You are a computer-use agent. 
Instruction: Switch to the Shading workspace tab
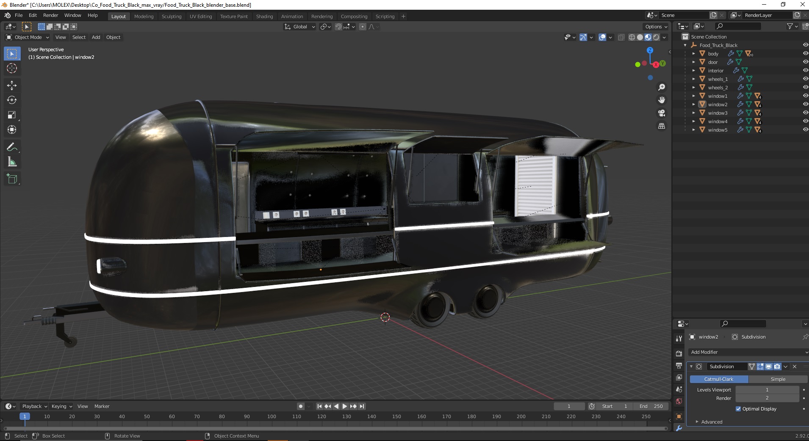pos(264,17)
